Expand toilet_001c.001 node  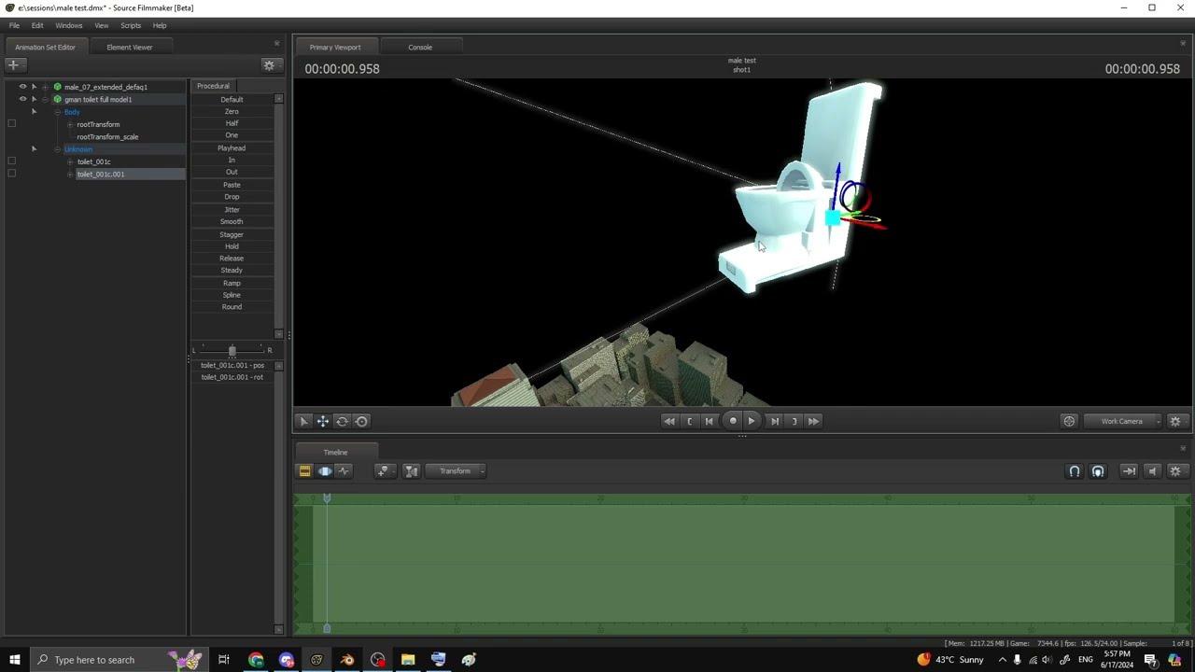(70, 174)
